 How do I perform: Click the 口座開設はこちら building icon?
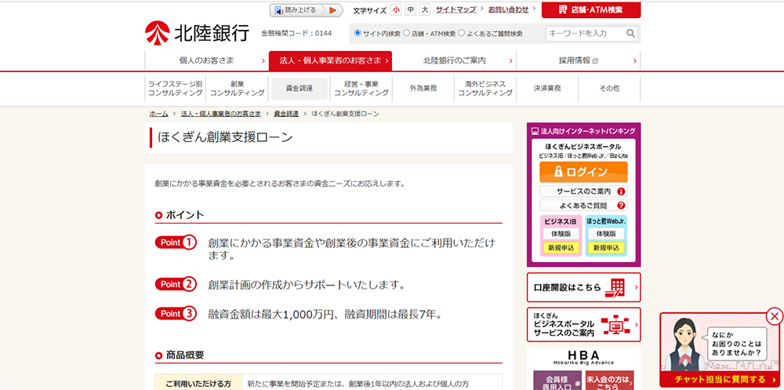coord(615,287)
